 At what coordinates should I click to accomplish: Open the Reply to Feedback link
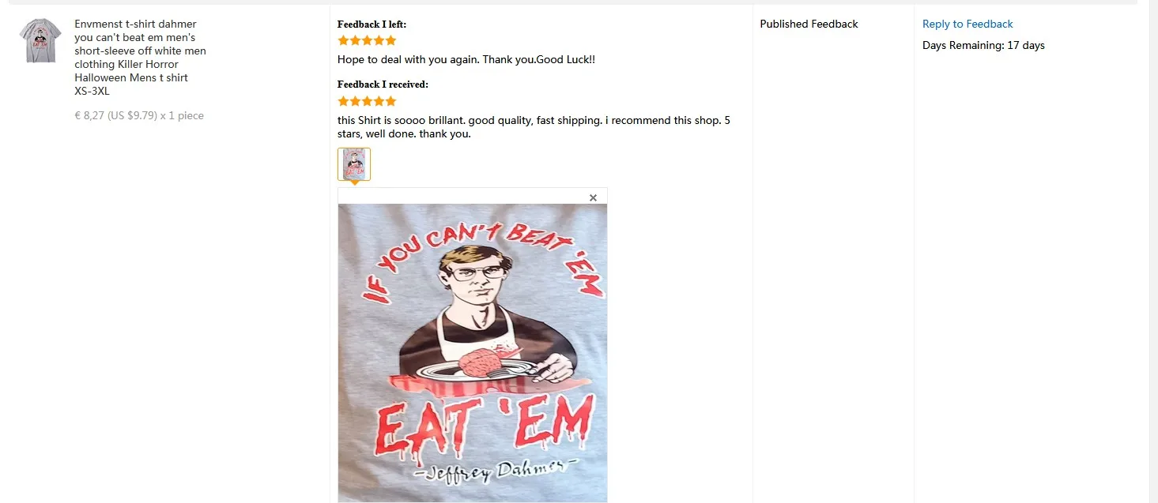tap(968, 24)
